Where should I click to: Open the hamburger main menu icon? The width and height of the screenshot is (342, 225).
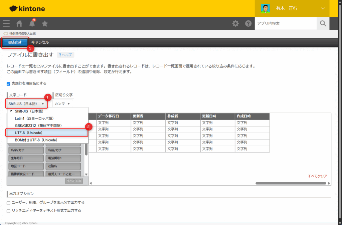(6, 23)
